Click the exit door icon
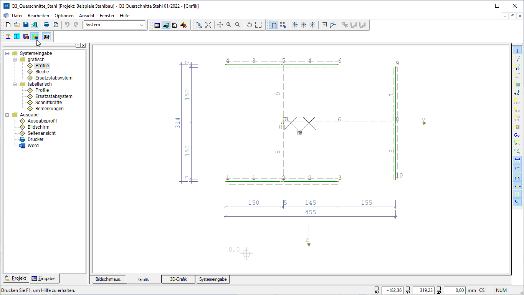 pyautogui.click(x=35, y=25)
